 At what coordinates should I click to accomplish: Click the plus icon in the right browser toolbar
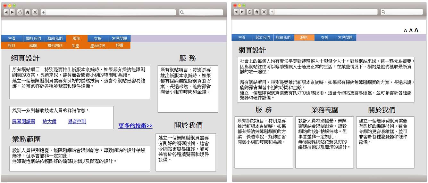pyautogui.click(x=272, y=12)
